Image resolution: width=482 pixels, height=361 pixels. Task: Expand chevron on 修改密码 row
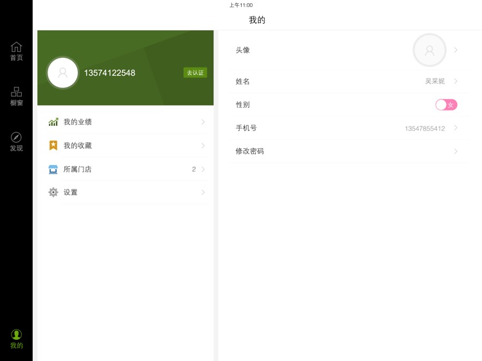pyautogui.click(x=456, y=151)
